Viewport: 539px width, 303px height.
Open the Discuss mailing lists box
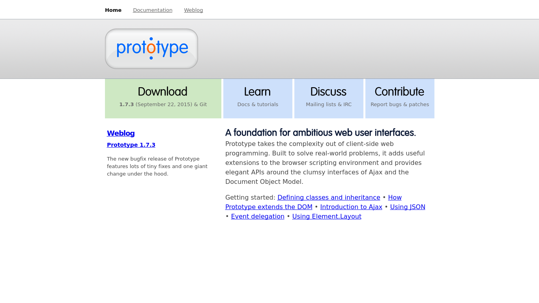pos(329,99)
